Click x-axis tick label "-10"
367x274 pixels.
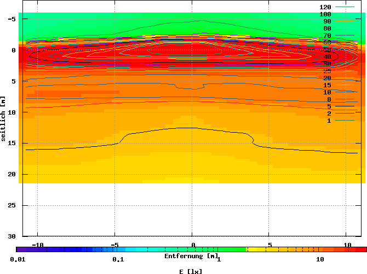pos(37,245)
